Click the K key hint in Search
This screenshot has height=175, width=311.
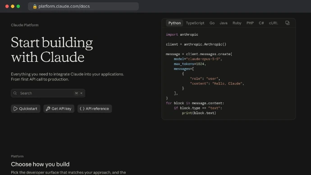pyautogui.click(x=82, y=93)
